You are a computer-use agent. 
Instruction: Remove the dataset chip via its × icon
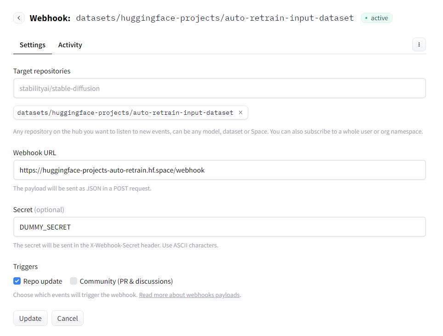coord(240,112)
